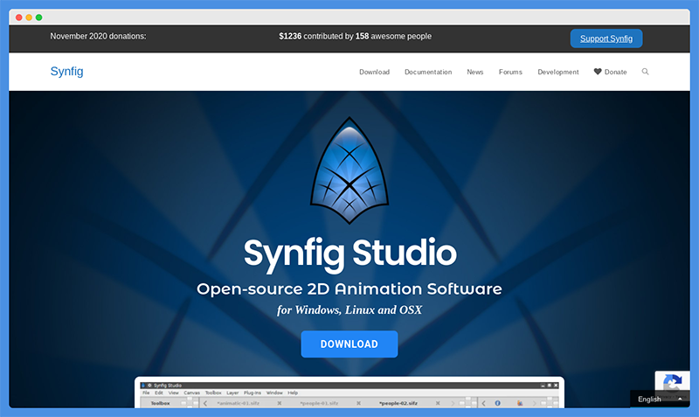The image size is (699, 417).
Task: Select the '$1236 contributed by 158 awesome people' text
Action: click(x=355, y=36)
